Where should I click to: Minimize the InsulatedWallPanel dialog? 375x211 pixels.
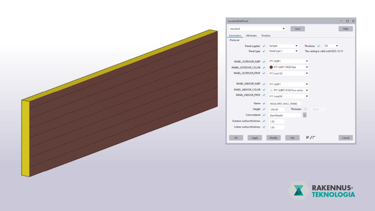pyautogui.click(x=341, y=21)
